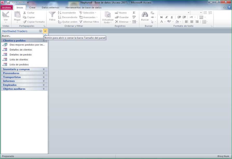
Task: Click the Buscar binoculars icon
Action: (145, 15)
